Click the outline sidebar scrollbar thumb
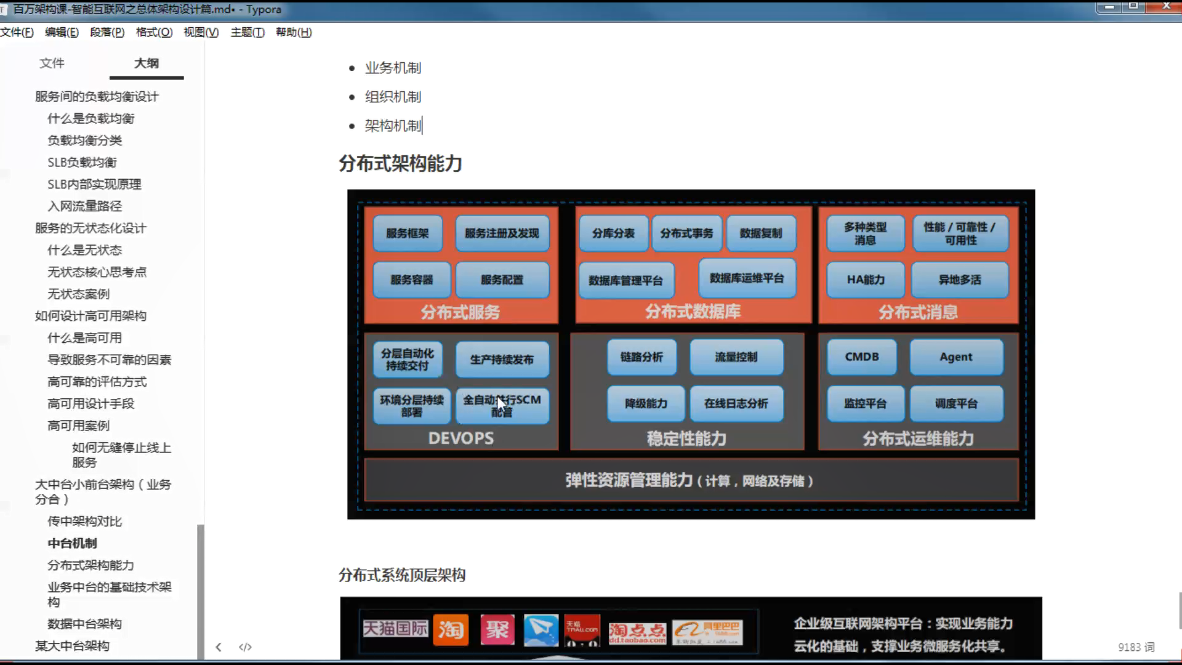 [200, 591]
